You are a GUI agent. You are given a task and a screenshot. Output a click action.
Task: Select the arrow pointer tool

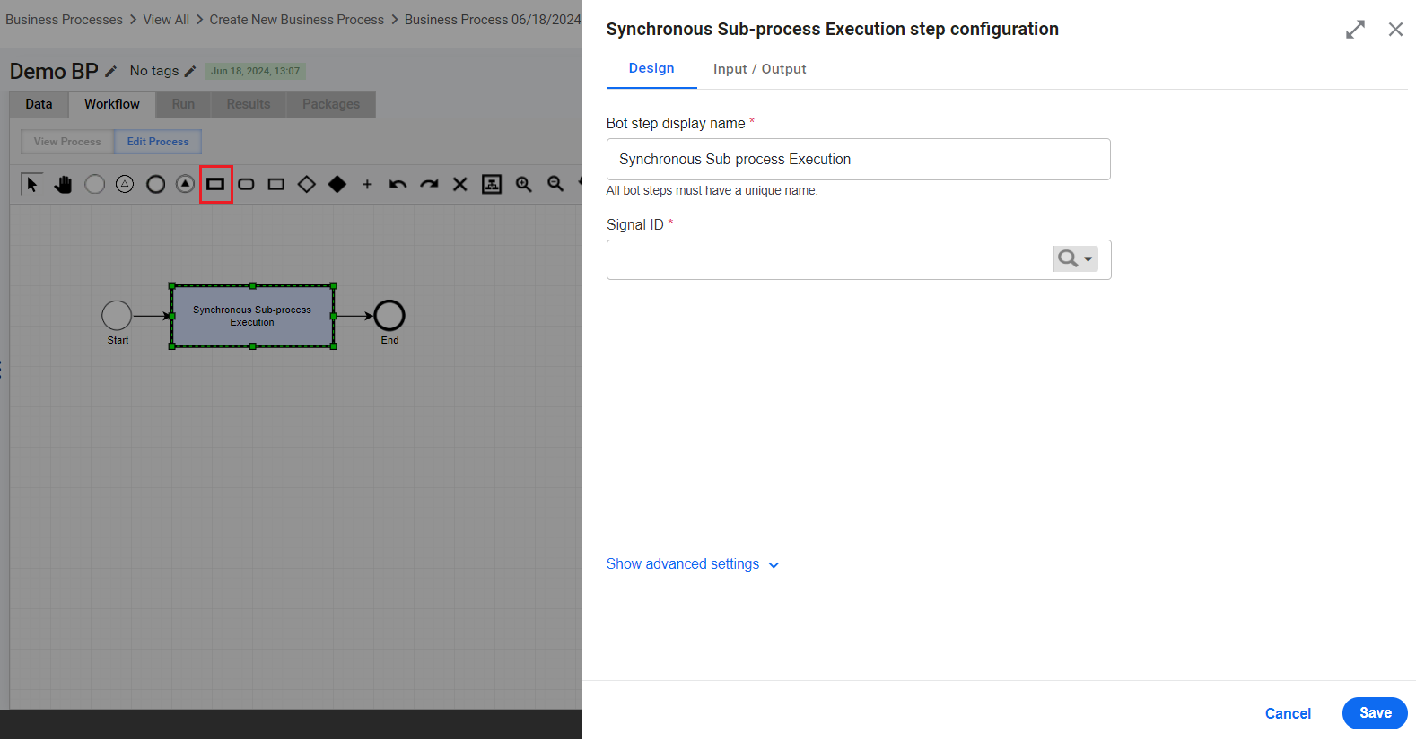32,184
